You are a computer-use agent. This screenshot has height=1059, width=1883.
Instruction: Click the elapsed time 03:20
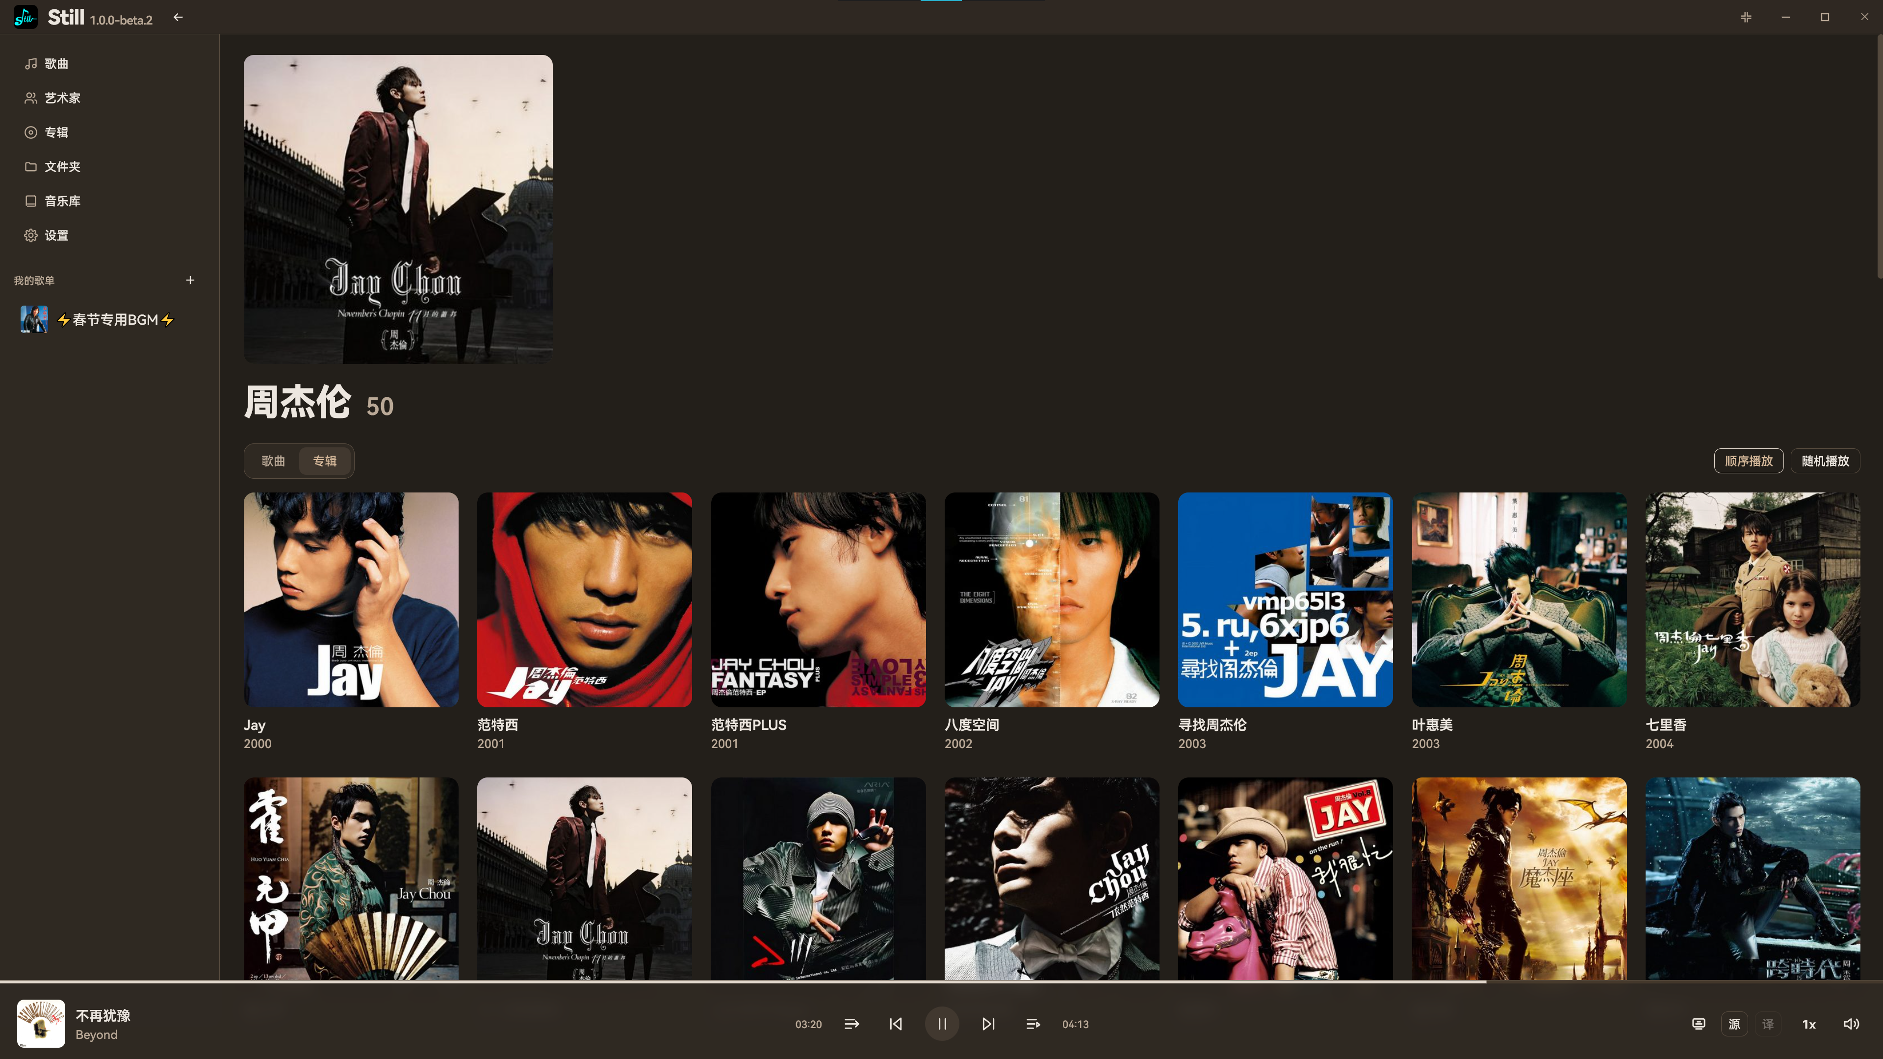808,1025
